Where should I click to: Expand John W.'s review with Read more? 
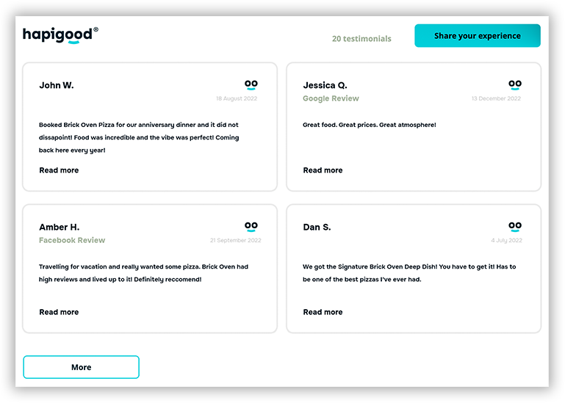tap(59, 170)
